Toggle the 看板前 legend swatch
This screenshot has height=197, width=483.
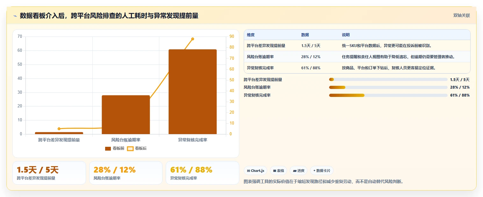(108, 148)
